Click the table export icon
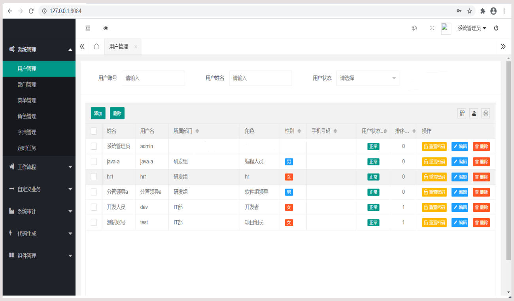Screen dimensions: 514x301 tap(474, 113)
